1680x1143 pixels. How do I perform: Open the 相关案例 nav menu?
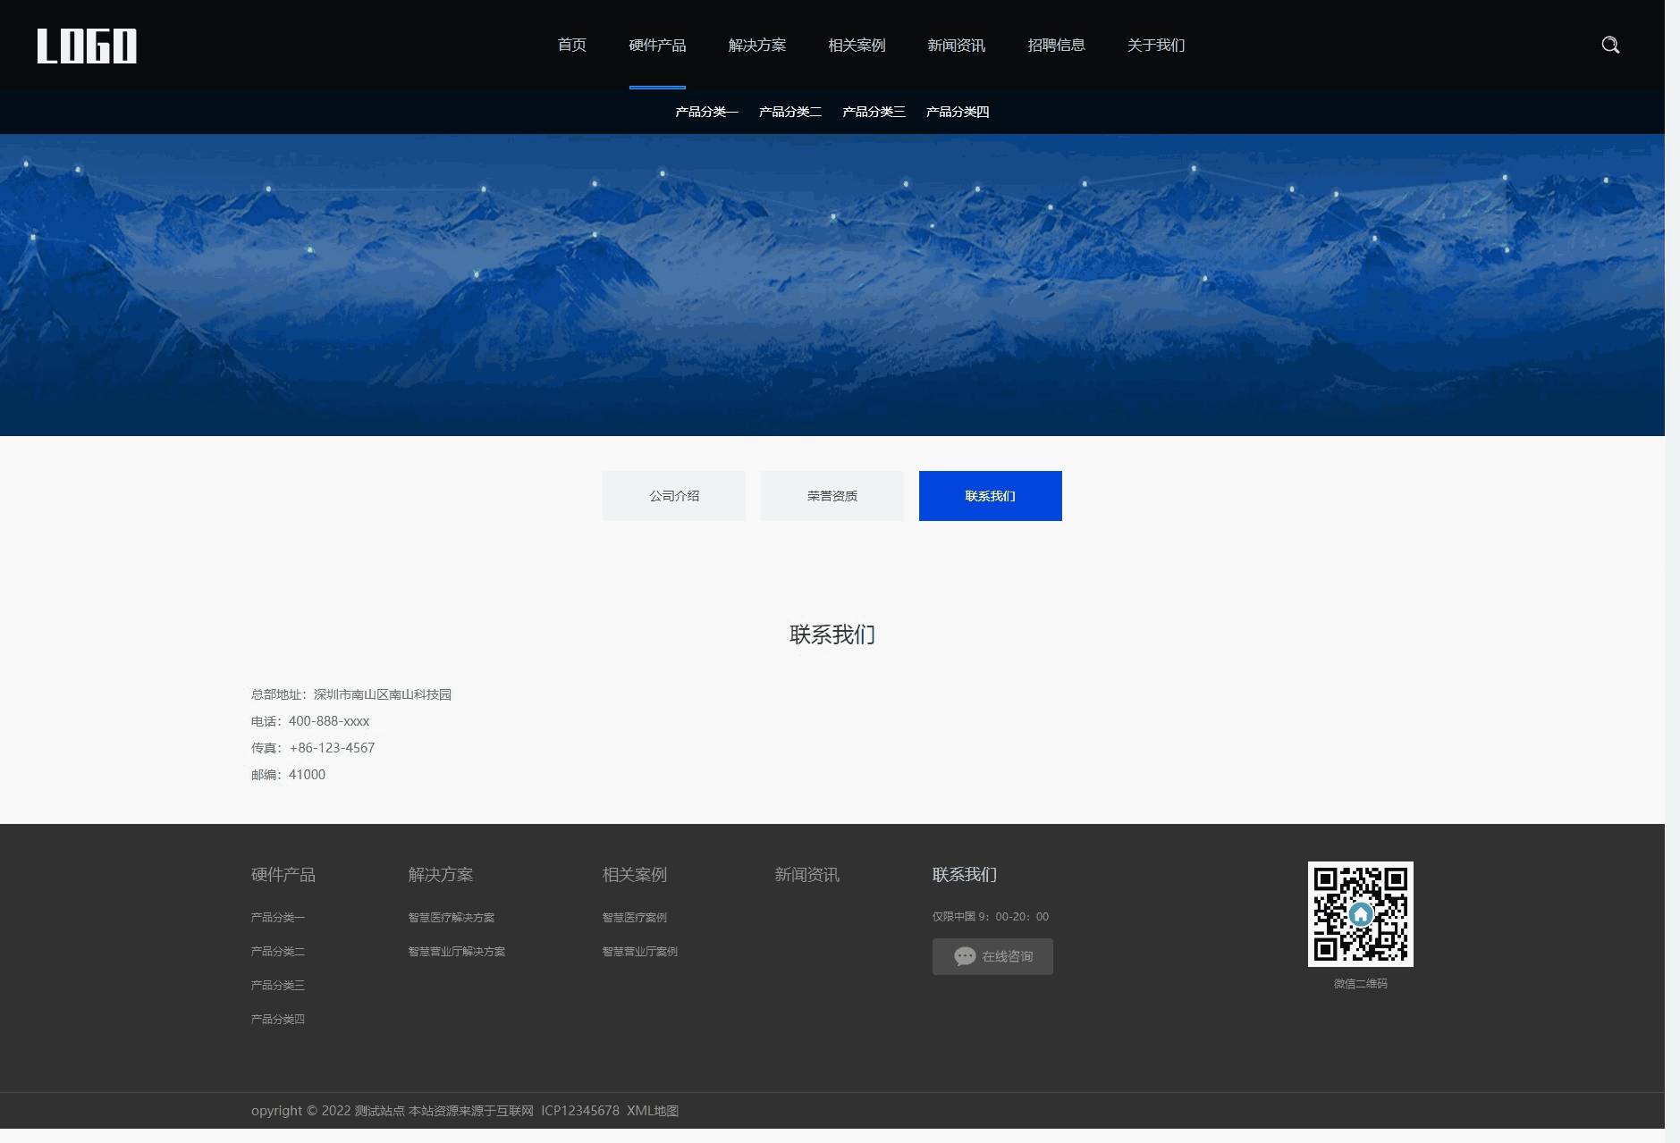(857, 45)
